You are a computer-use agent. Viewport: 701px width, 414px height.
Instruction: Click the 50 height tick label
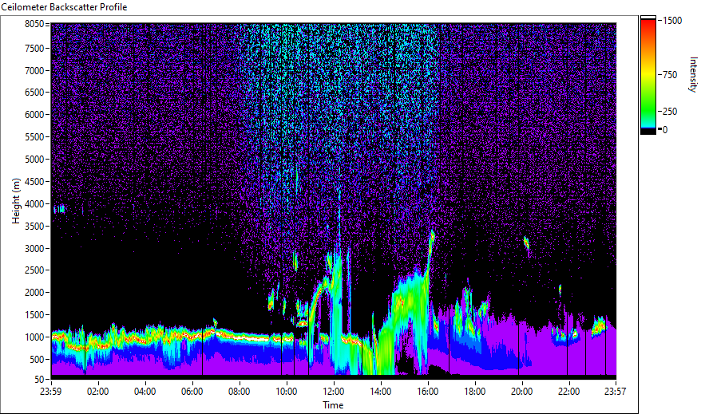[39, 380]
